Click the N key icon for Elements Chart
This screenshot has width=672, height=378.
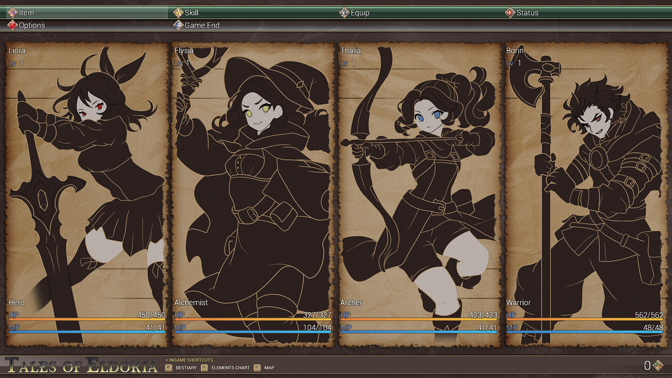point(204,367)
